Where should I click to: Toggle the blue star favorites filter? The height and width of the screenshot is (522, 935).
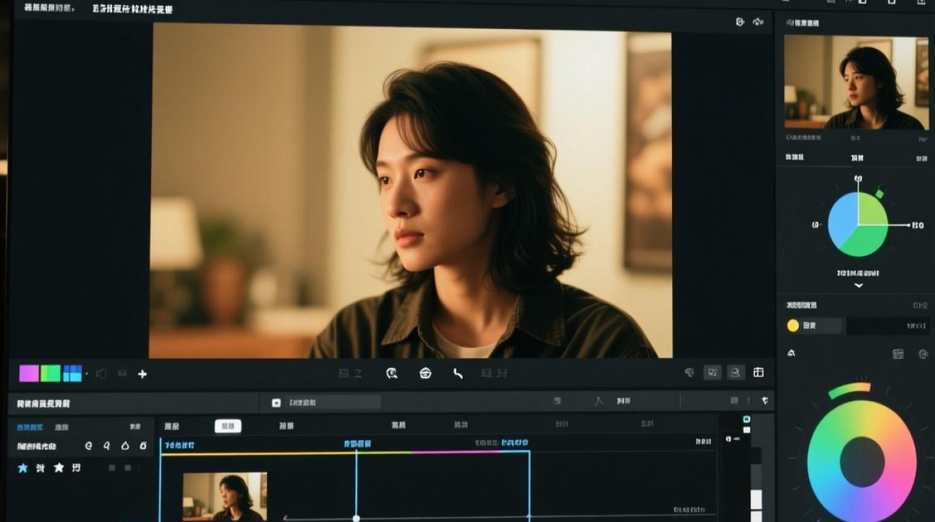coord(22,468)
